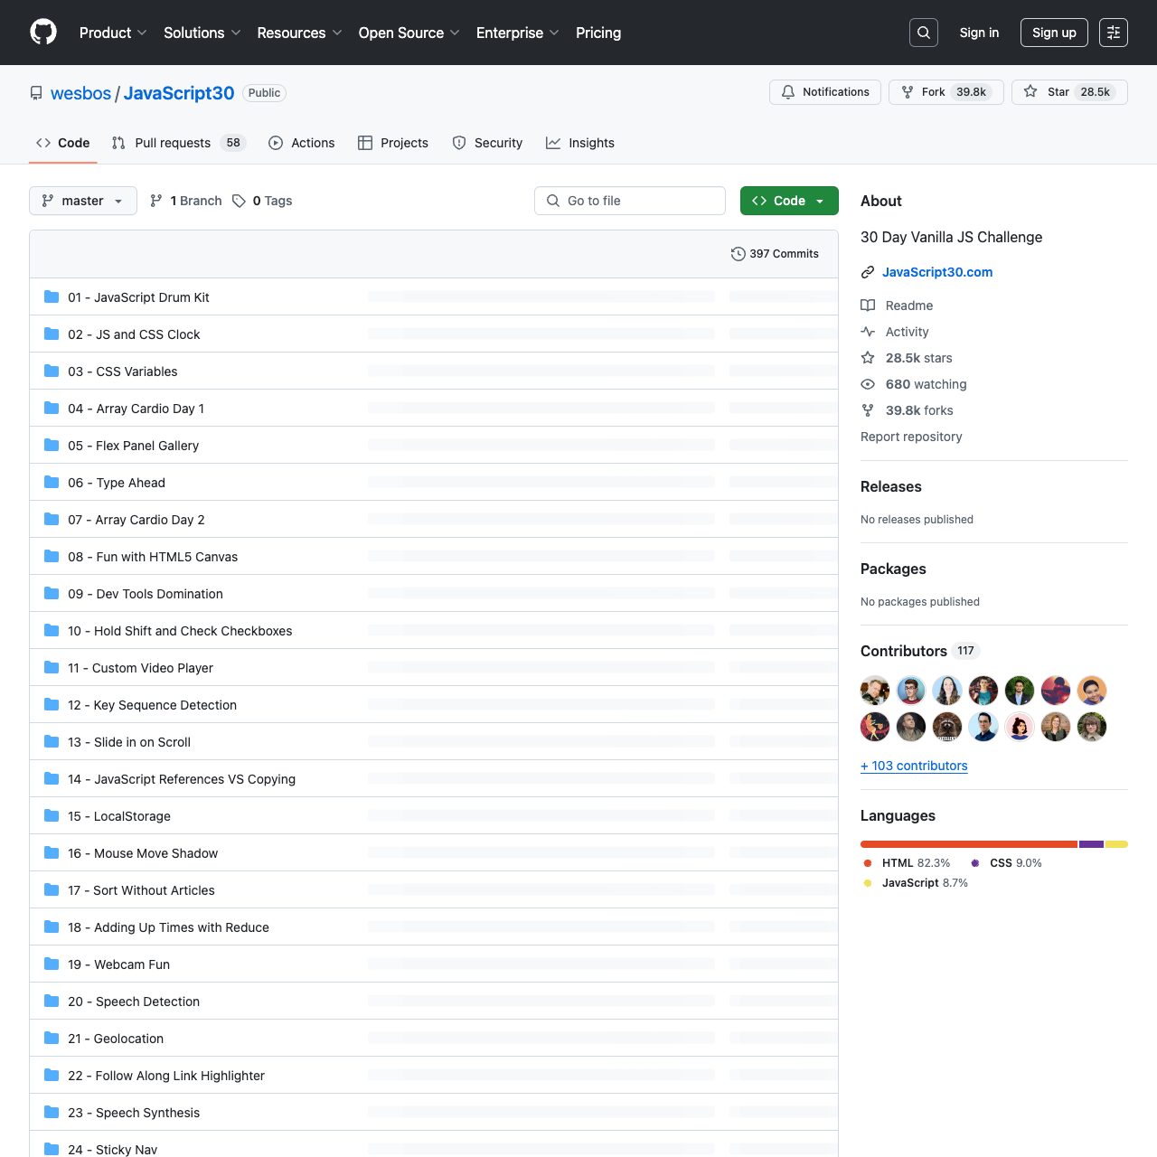Switch to the Insights tab
Viewport: 1157px width, 1157px height.
[580, 143]
